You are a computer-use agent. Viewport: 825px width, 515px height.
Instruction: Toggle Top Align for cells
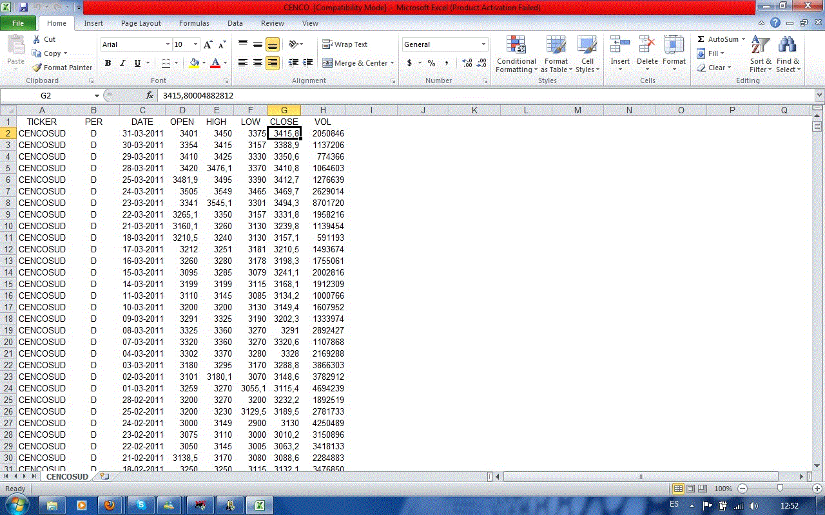243,44
